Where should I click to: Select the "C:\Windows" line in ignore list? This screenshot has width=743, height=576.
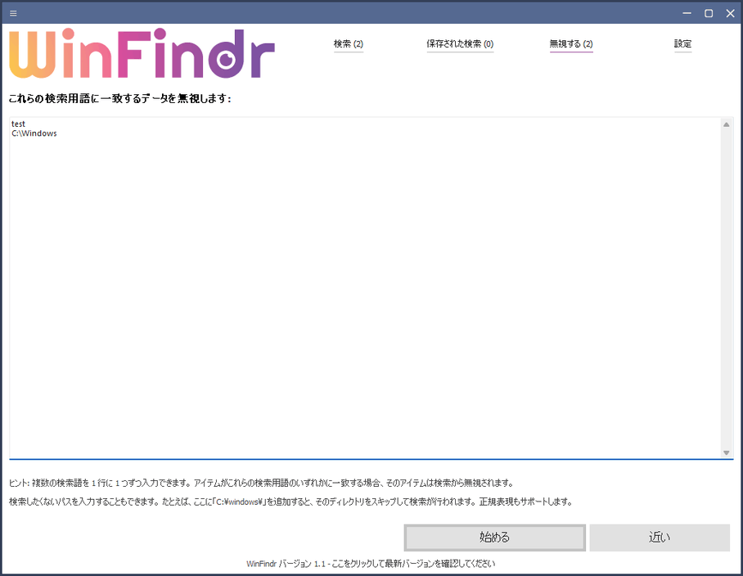coord(34,133)
